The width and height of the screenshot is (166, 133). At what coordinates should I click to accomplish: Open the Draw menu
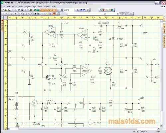tap(14, 7)
